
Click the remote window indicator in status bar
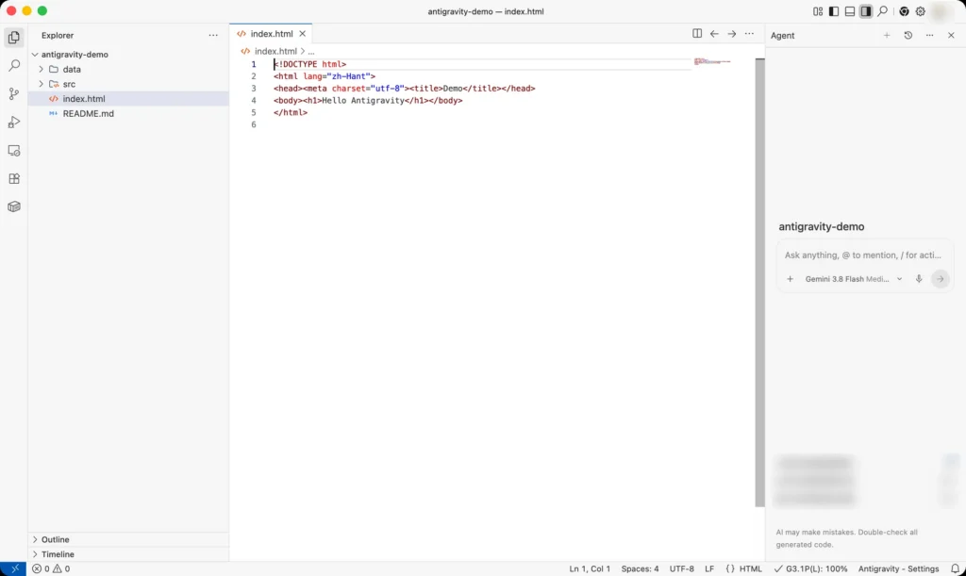click(x=13, y=568)
